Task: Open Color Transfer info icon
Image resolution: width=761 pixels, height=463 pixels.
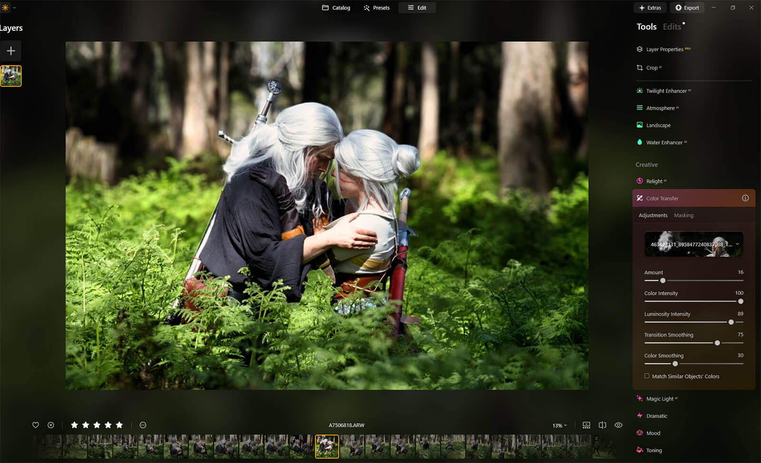Action: pos(745,198)
